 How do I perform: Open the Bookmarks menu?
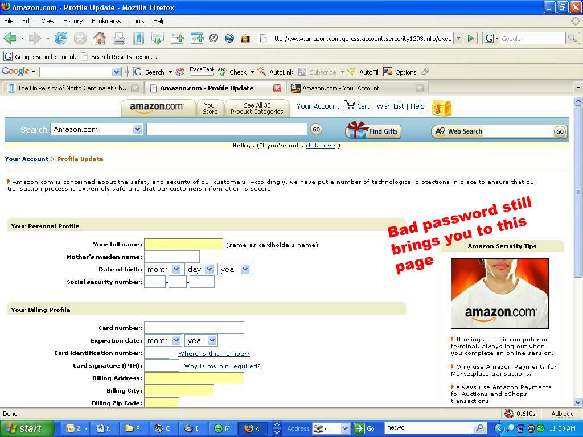point(106,21)
